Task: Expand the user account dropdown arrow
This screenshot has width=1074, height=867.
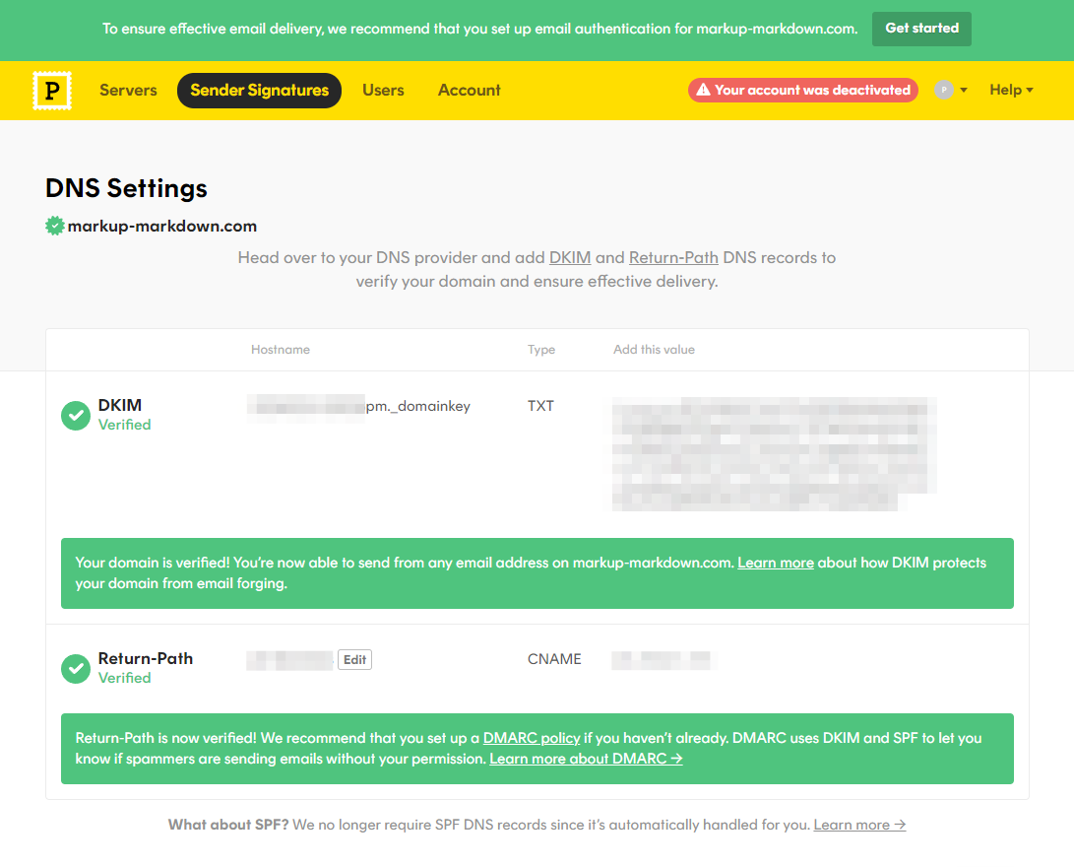Action: click(x=964, y=90)
